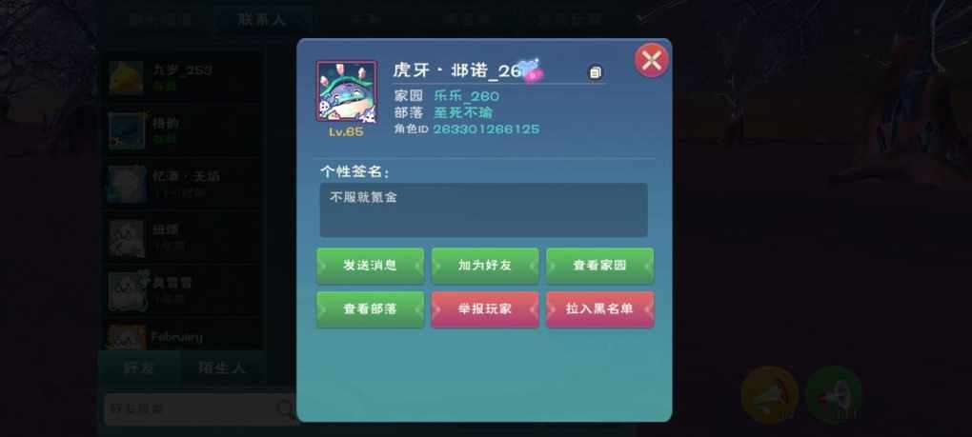
Task: Select the blue avatar contact
Action: pyautogui.click(x=127, y=130)
